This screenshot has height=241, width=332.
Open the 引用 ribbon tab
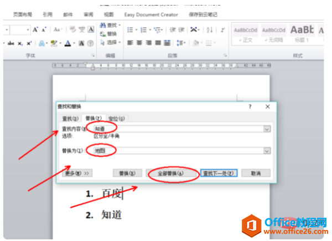coord(48,14)
